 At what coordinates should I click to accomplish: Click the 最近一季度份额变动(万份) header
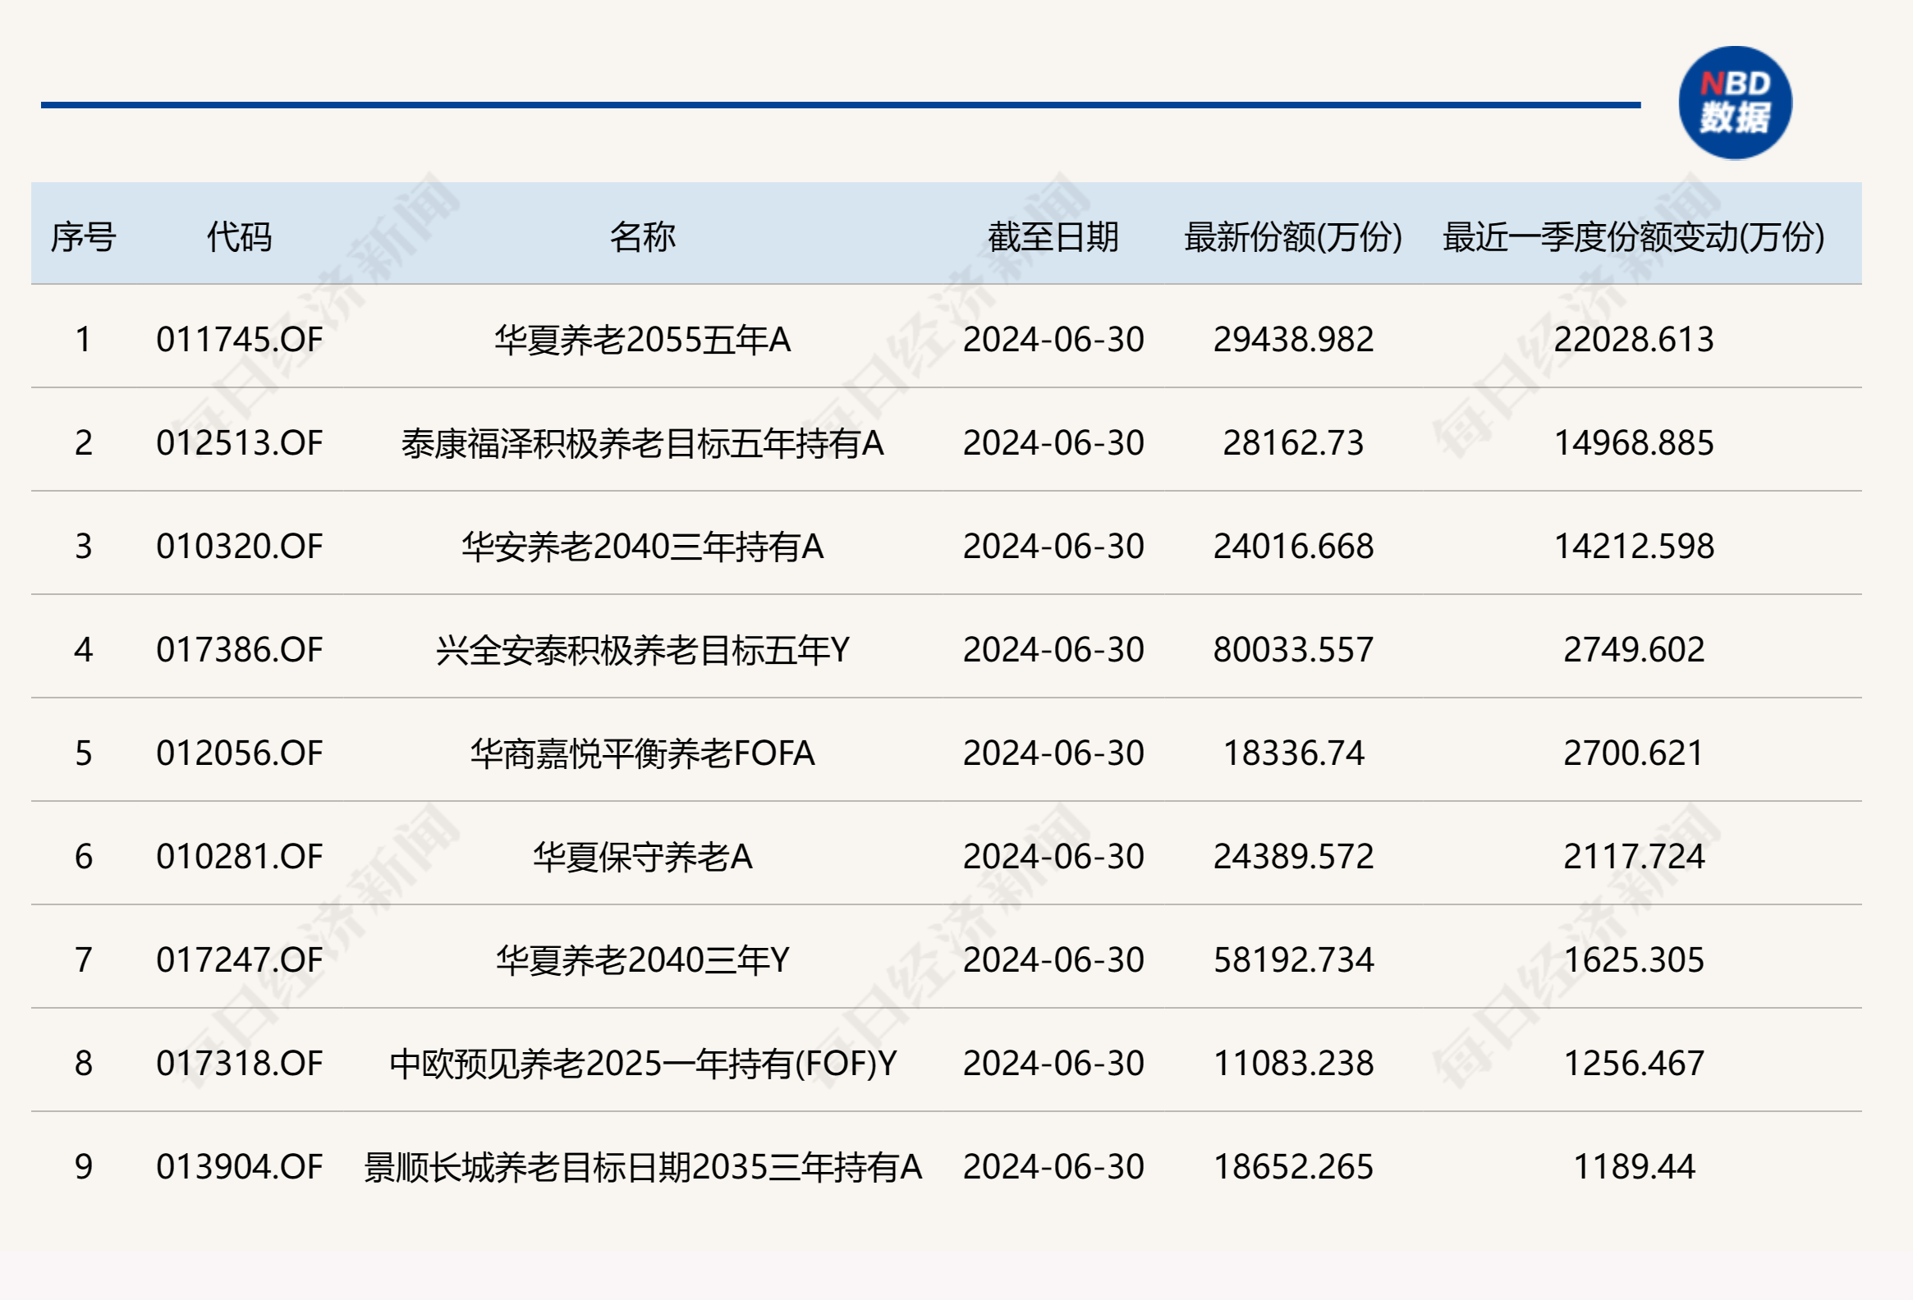coord(1633,237)
